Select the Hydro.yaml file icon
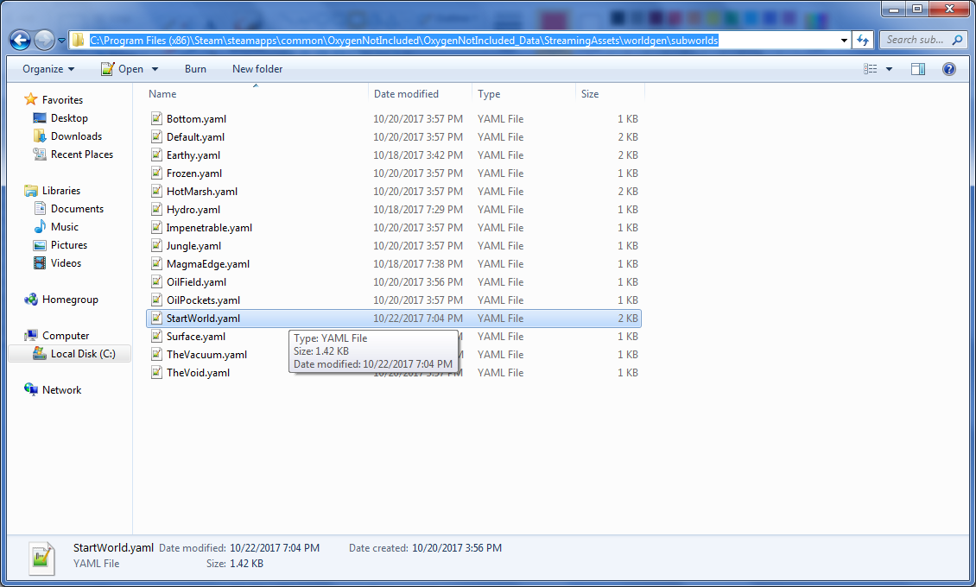The height and width of the screenshot is (587, 976). click(x=156, y=209)
